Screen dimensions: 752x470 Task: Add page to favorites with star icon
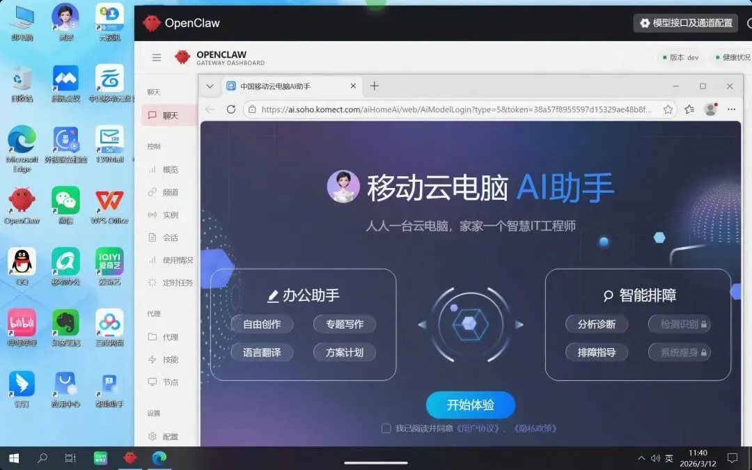(668, 109)
